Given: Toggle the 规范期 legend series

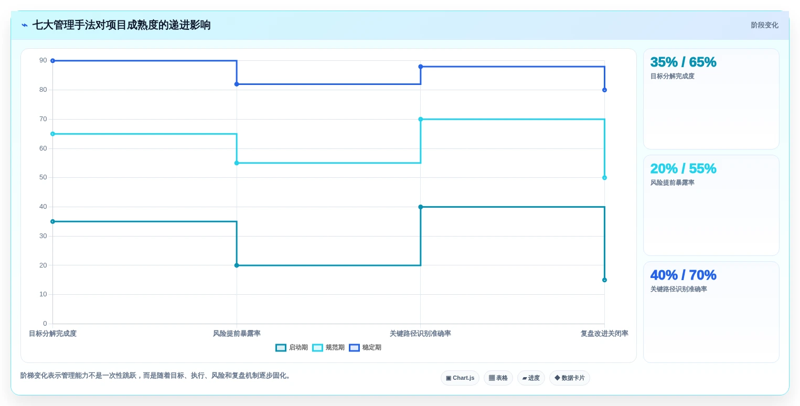Looking at the screenshot, I should 328,348.
